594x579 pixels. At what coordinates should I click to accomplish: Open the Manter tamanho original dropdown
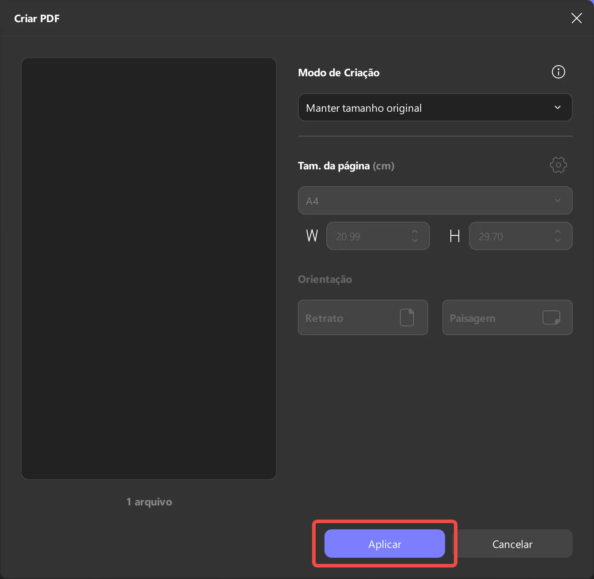[435, 107]
